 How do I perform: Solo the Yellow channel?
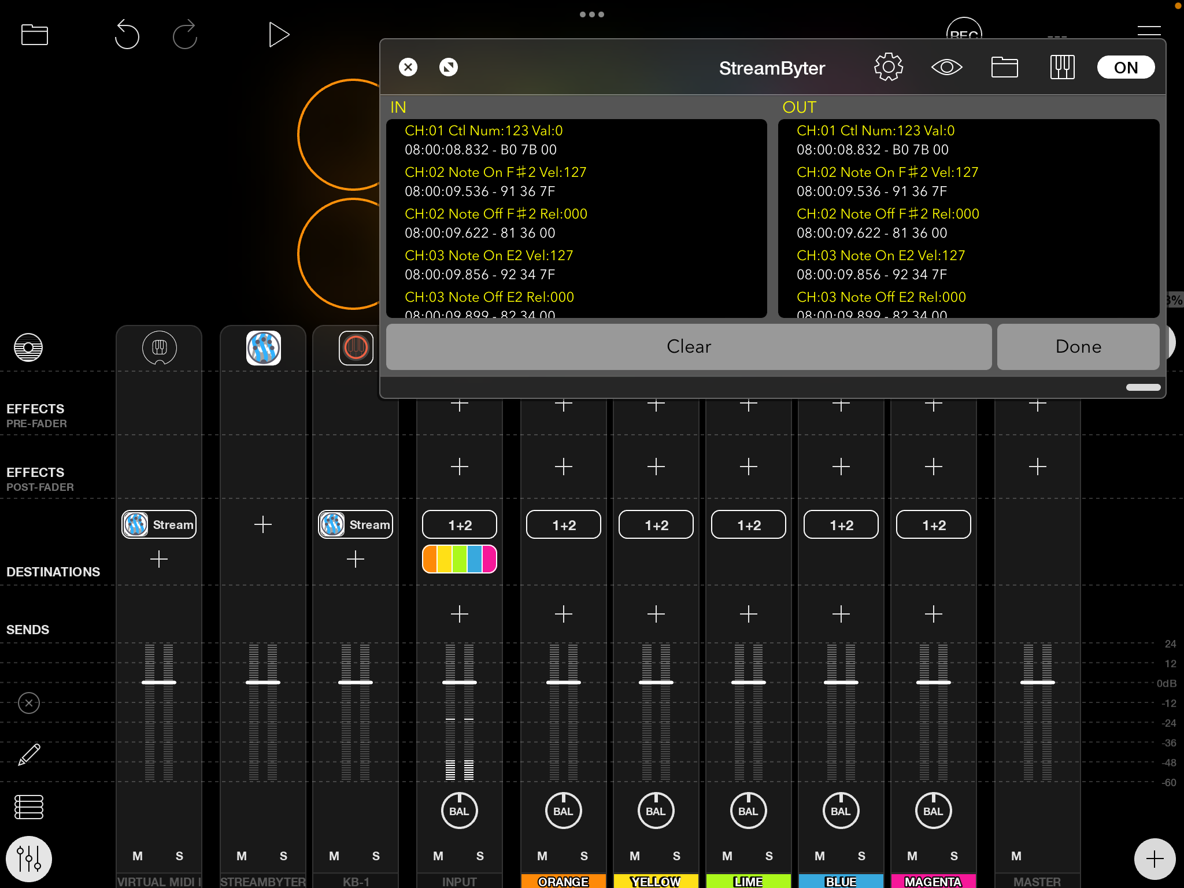[x=676, y=856]
